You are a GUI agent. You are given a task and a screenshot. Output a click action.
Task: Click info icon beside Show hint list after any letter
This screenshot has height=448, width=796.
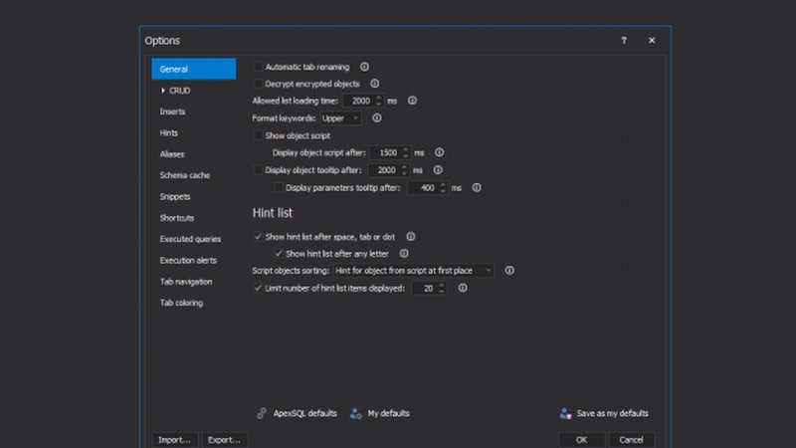[404, 254]
